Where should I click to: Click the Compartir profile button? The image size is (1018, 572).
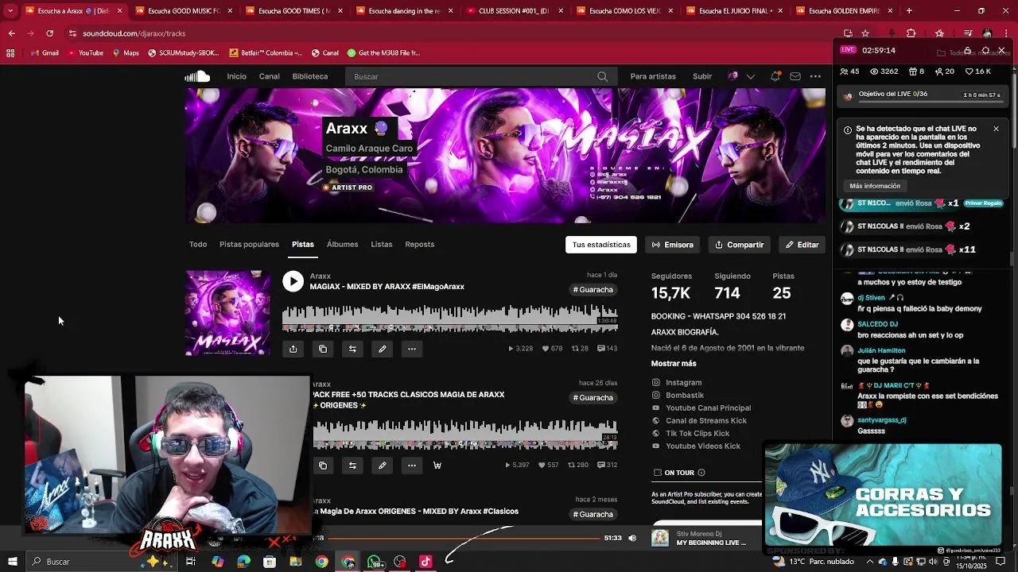739,245
